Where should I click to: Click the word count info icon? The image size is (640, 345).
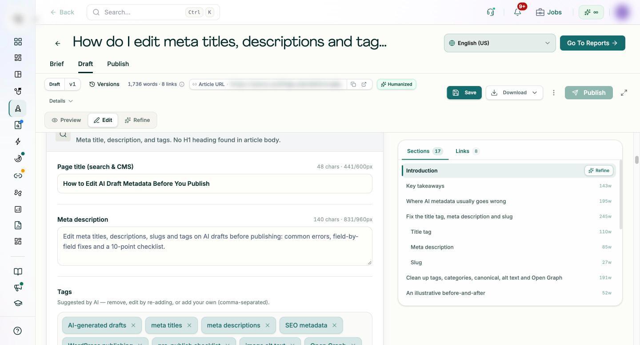(x=182, y=84)
